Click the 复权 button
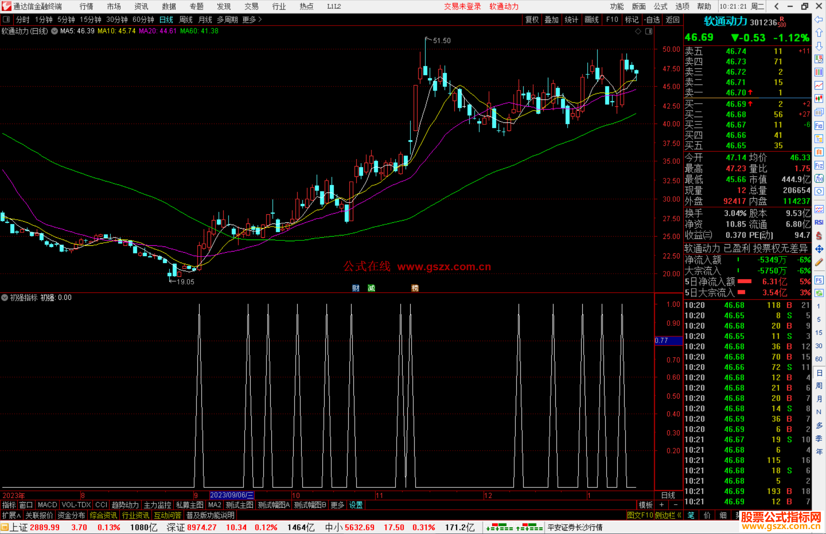 click(532, 20)
